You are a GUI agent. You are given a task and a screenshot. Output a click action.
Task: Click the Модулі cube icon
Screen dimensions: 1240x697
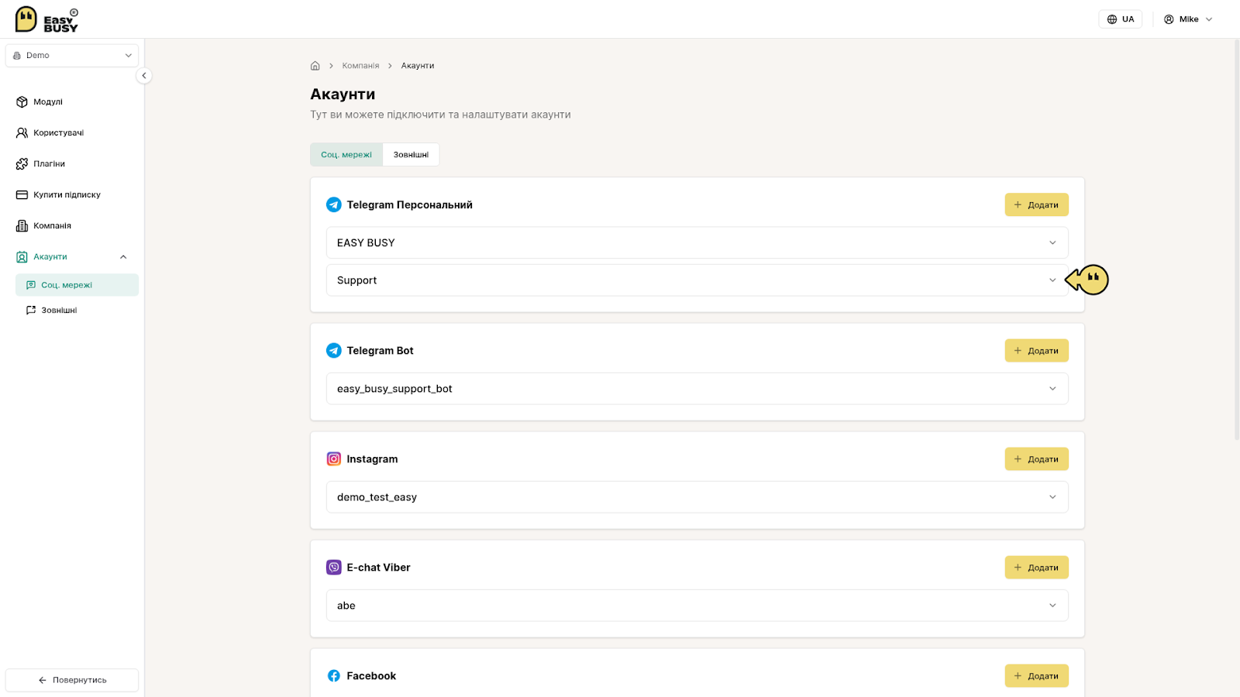click(22, 101)
